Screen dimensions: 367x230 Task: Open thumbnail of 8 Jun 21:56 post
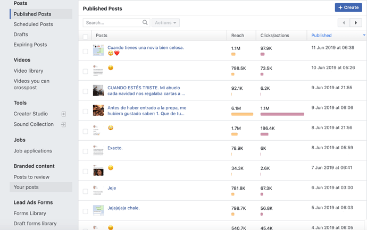[x=98, y=130]
